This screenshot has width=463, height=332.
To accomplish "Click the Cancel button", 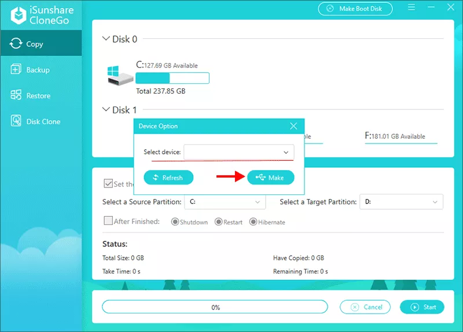I will [365, 307].
